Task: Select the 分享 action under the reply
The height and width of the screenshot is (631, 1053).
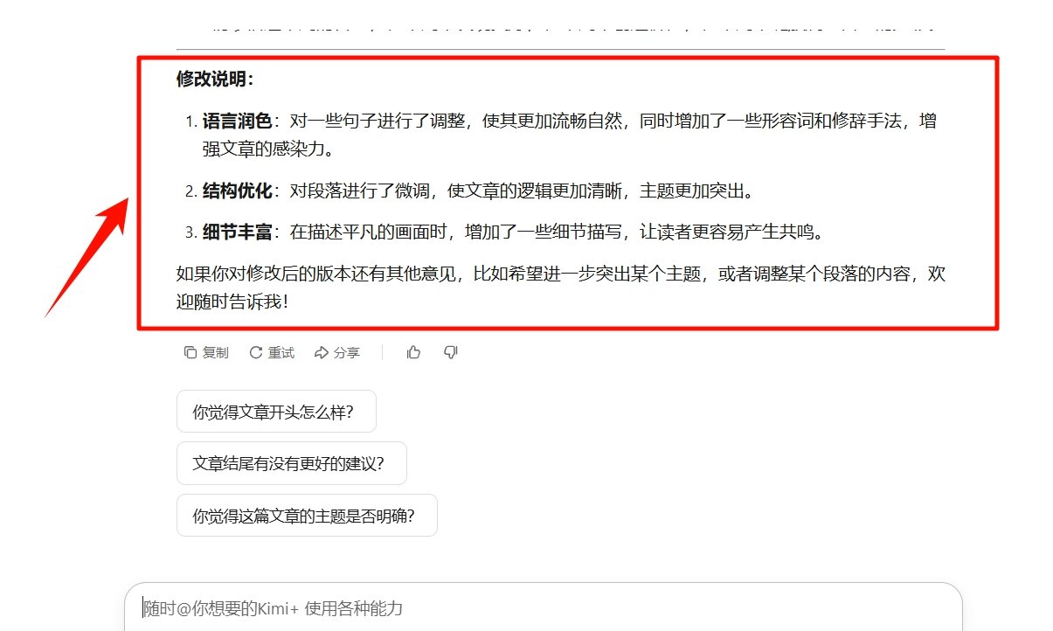Action: (339, 352)
